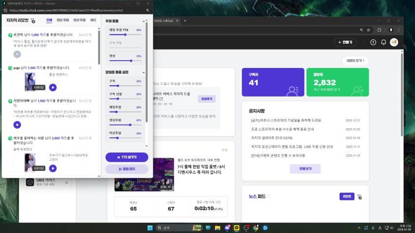The height and width of the screenshot is (233, 415).
Task: Click the 알림 정지 button
Action: click(127, 169)
